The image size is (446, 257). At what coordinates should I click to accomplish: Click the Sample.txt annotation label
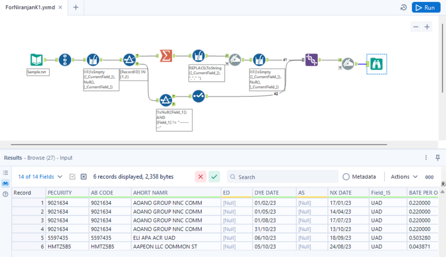[38, 72]
